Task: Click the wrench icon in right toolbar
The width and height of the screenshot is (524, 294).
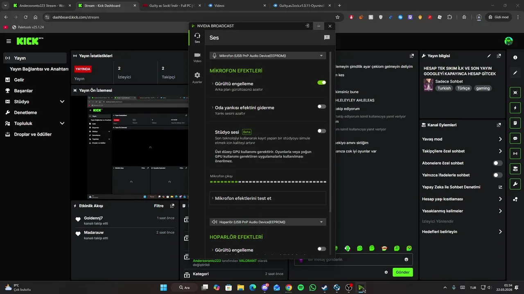Action: pyautogui.click(x=515, y=184)
